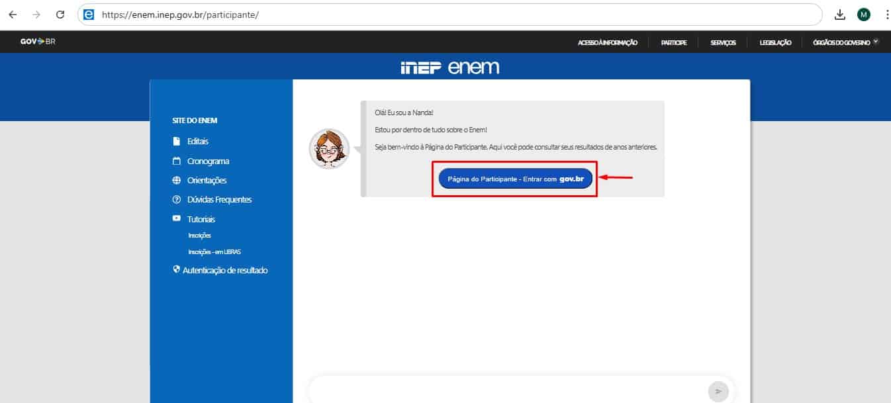Click Página do Participante gov.br login button
Image resolution: width=891 pixels, height=403 pixels.
coord(515,178)
